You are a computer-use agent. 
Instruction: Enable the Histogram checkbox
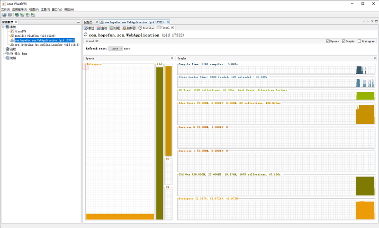[x=360, y=42]
